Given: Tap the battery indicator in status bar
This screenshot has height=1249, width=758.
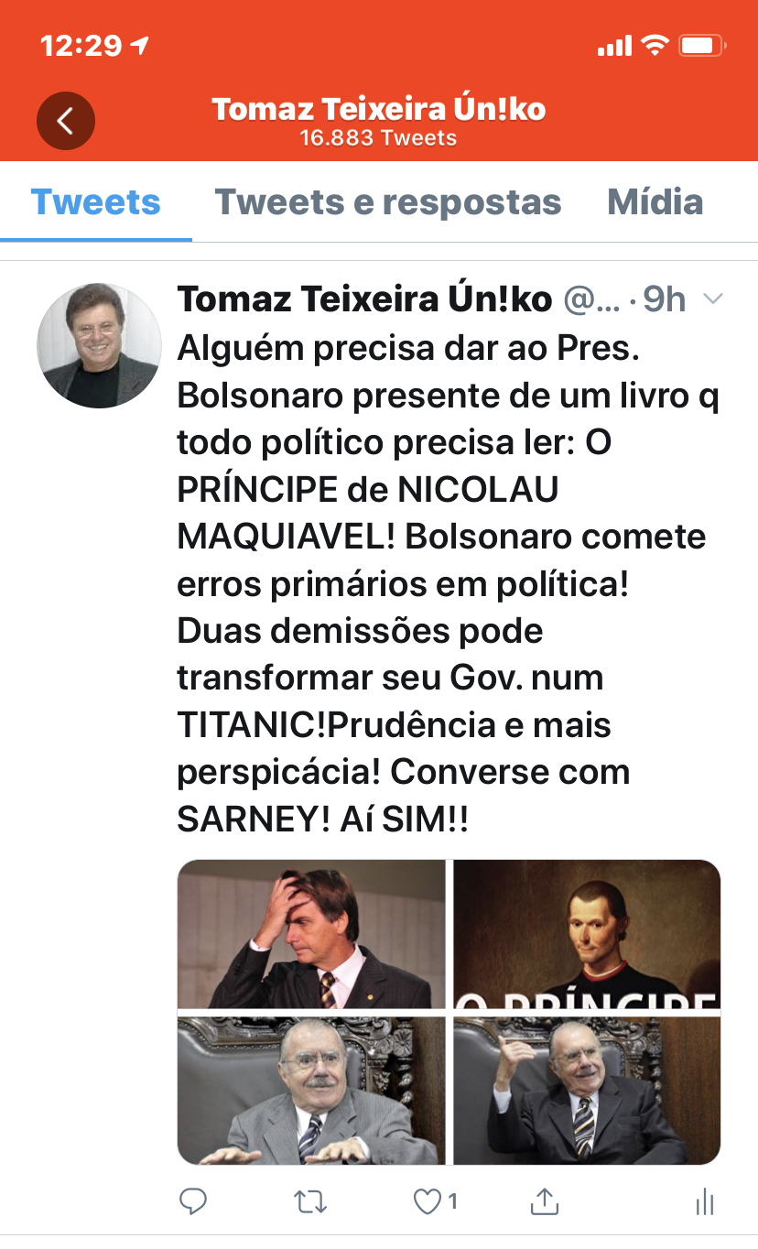Looking at the screenshot, I should click(x=702, y=45).
